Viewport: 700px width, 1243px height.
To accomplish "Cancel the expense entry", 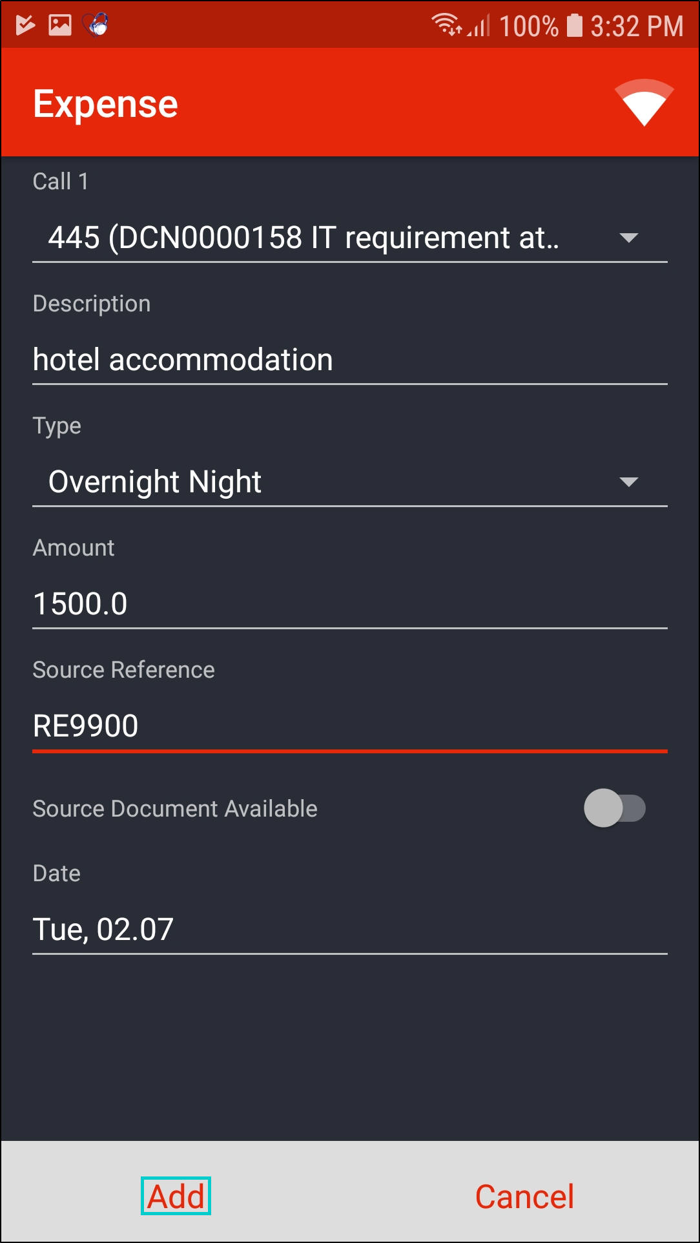I will (524, 1196).
